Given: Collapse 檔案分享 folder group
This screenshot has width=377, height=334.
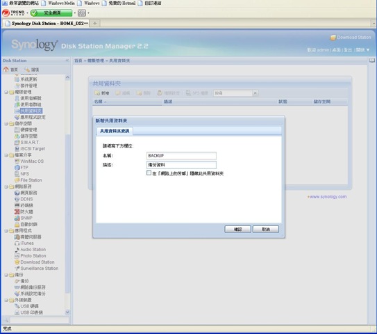Looking at the screenshot, I should coord(6,155).
